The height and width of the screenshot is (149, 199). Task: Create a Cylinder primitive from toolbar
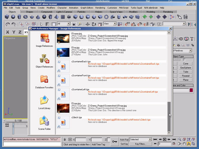click(19, 17)
